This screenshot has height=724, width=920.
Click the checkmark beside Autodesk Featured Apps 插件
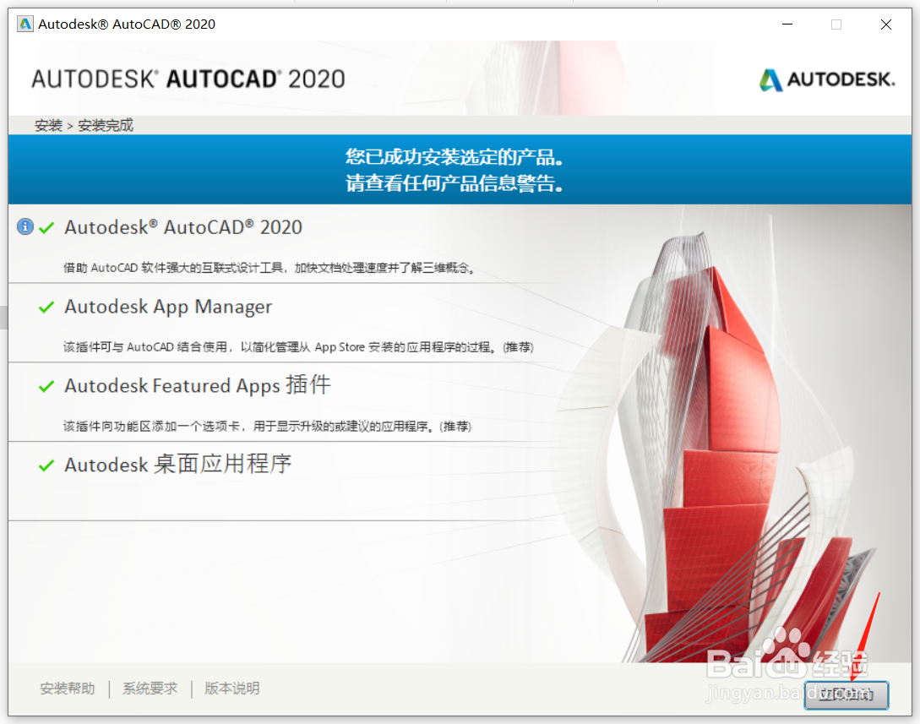[46, 386]
